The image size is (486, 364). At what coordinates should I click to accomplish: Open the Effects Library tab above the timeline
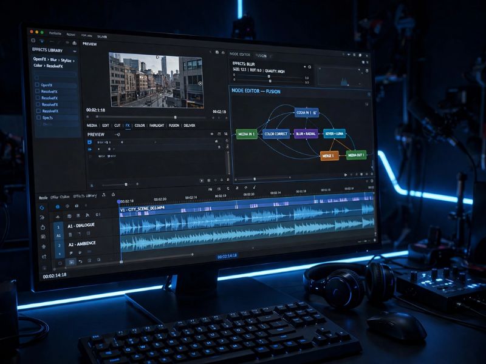click(85, 196)
